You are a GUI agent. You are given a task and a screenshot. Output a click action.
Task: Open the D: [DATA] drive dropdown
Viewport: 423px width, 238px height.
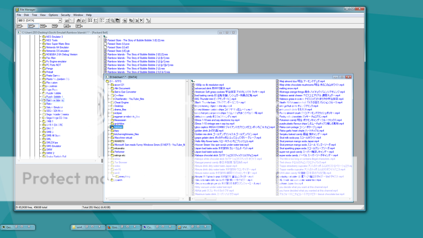coord(60,20)
